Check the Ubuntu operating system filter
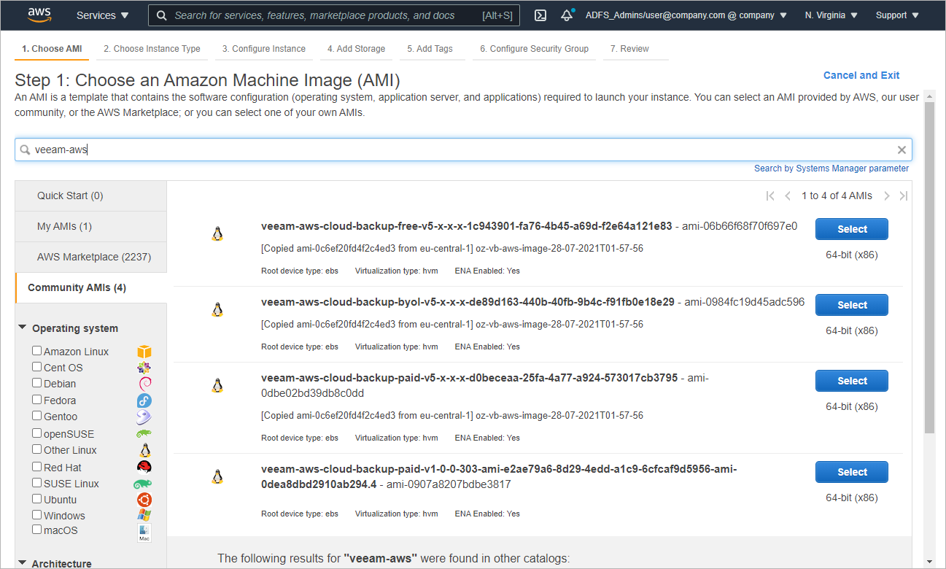 [37, 499]
